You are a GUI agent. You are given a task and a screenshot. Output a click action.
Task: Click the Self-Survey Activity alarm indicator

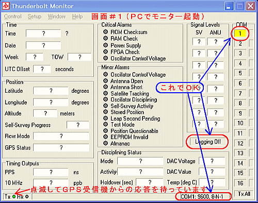(105, 106)
